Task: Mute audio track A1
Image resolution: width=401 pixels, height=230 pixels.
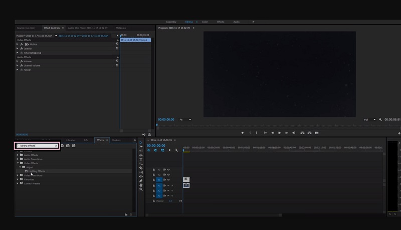Action: [x=168, y=185]
